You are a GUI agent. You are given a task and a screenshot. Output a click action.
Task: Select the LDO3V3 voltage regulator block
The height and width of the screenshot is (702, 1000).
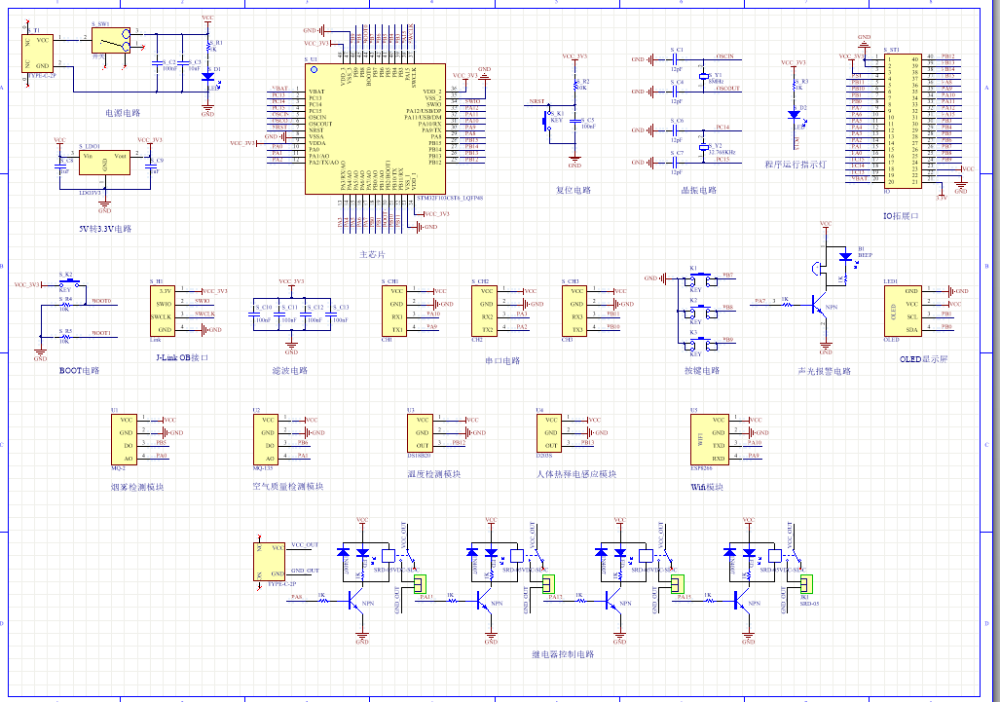click(104, 162)
